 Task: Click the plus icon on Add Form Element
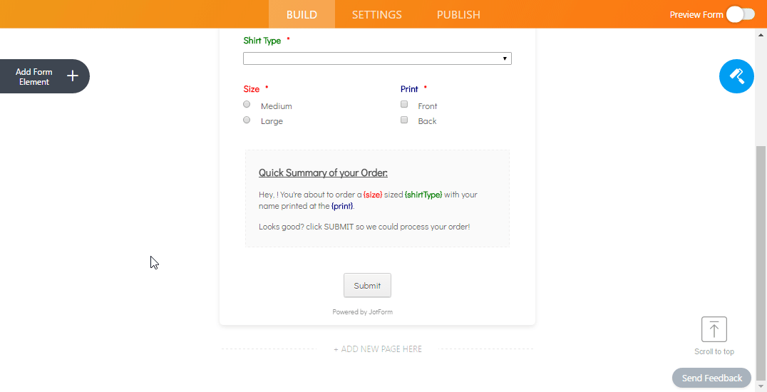[x=73, y=76]
